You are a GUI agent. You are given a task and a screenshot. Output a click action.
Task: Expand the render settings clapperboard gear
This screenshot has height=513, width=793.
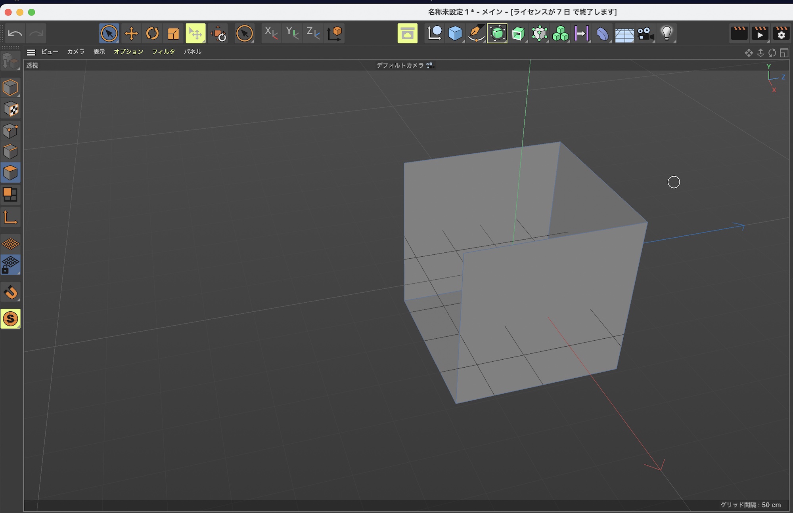pyautogui.click(x=781, y=34)
